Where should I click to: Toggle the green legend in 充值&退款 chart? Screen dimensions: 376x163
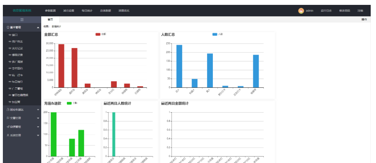point(69,103)
